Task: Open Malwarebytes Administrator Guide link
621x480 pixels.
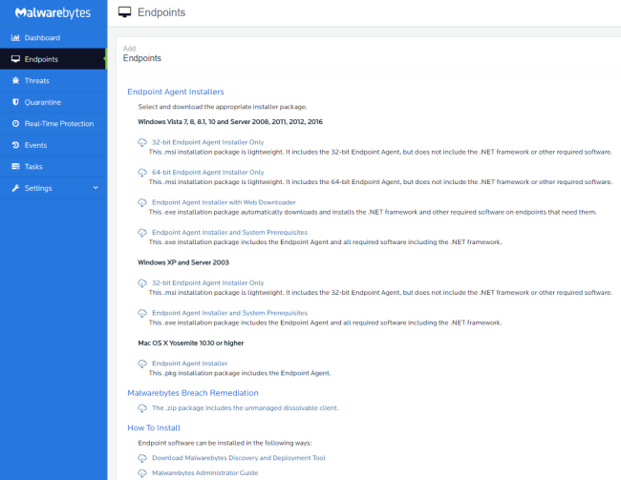Action: 204,473
